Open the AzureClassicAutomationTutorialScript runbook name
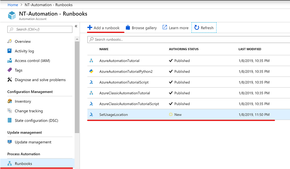 tap(129, 104)
